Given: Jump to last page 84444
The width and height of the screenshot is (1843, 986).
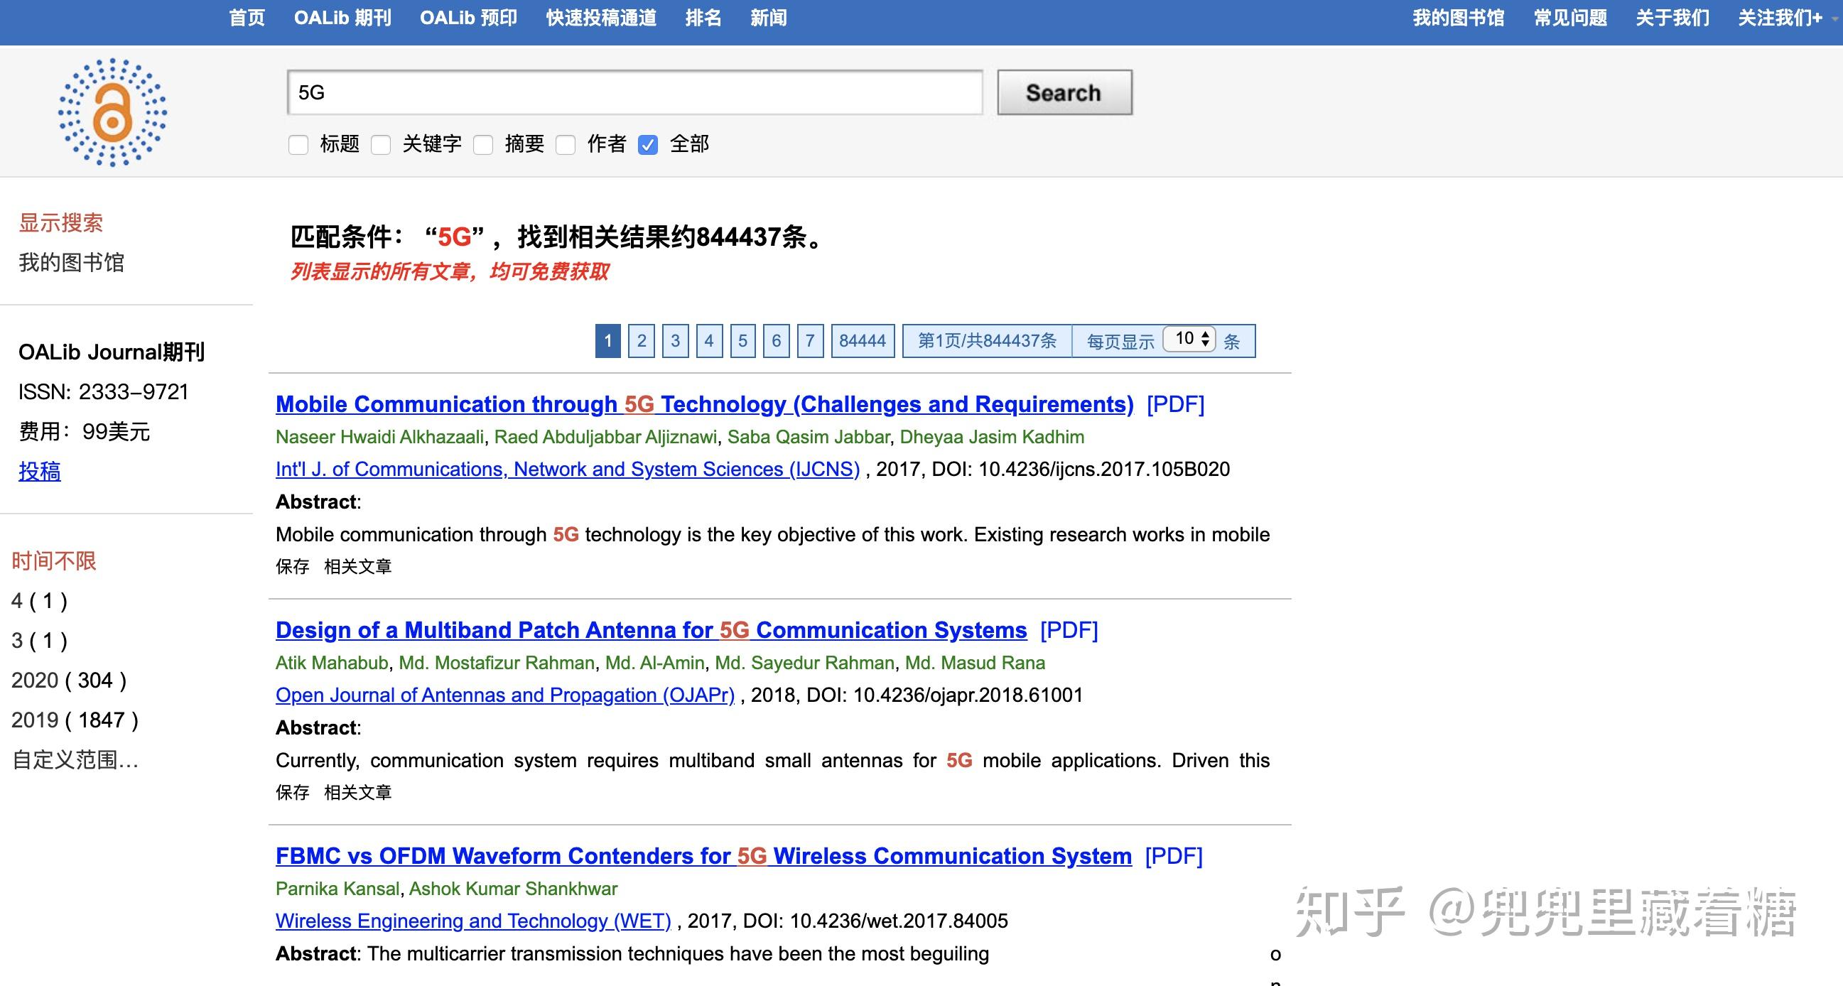Looking at the screenshot, I should point(862,340).
